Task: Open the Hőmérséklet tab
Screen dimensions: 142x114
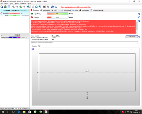Action: [45, 10]
